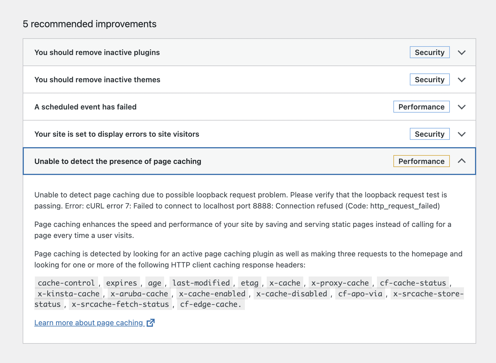The image size is (496, 363).
Task: Select "A scheduled event has failed" title
Action: [85, 107]
